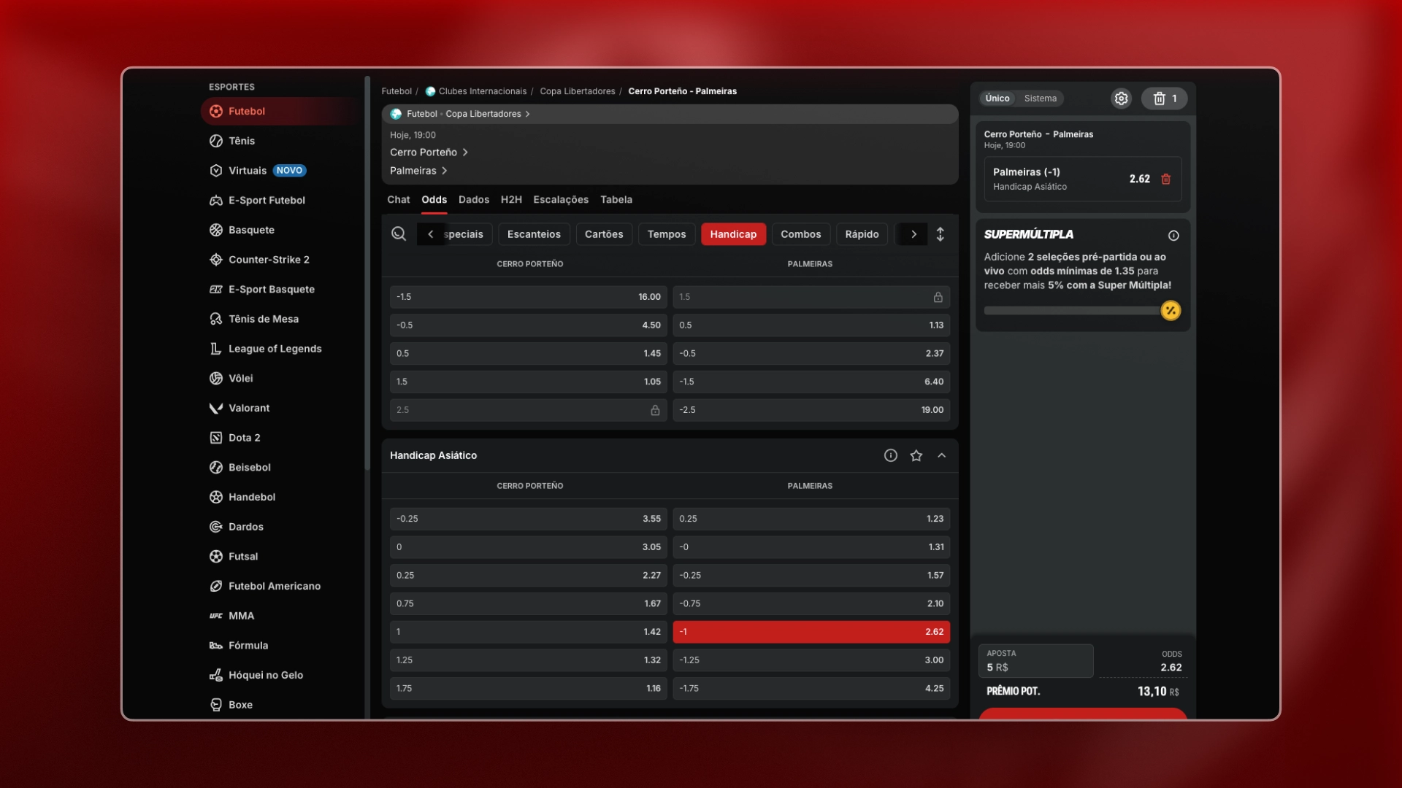This screenshot has height=788, width=1402.
Task: Deselect Palmeiras -1 odds 2.62
Action: [811, 632]
